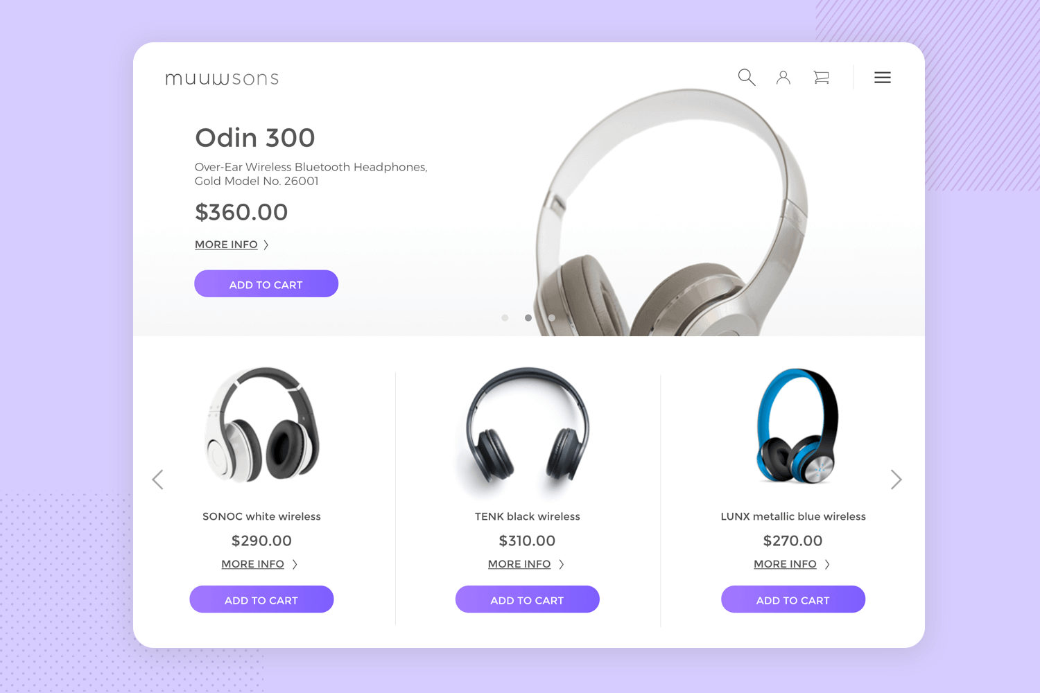The width and height of the screenshot is (1040, 693).
Task: Select the LUNX blue headphones image
Action: [797, 426]
